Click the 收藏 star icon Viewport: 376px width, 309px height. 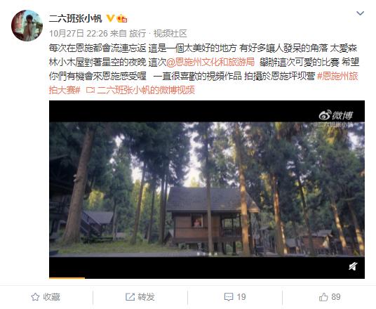(x=35, y=297)
